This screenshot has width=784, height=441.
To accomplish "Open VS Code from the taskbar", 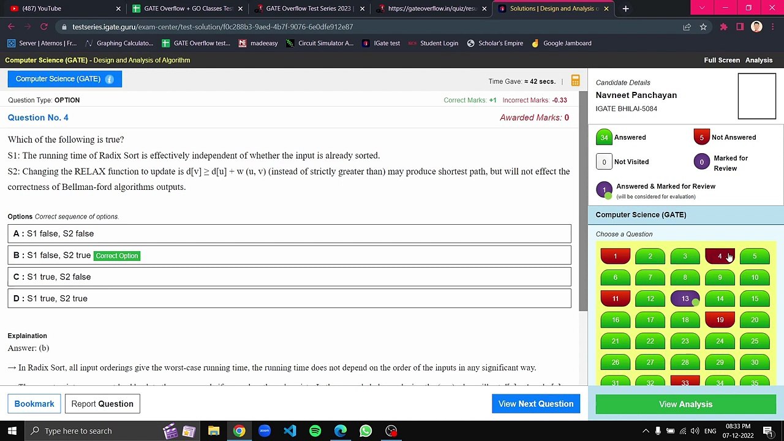I will tap(290, 431).
